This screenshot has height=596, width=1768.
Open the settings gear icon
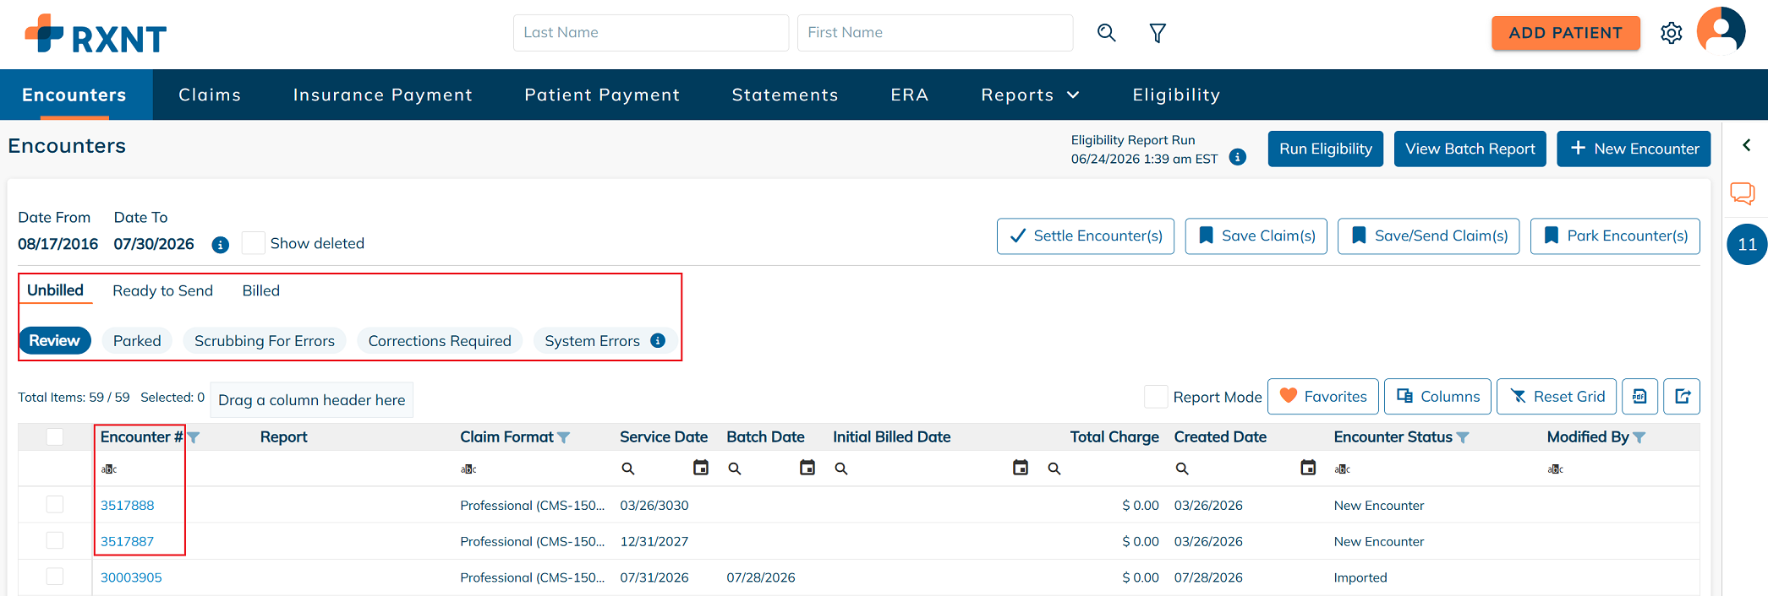coord(1671,33)
